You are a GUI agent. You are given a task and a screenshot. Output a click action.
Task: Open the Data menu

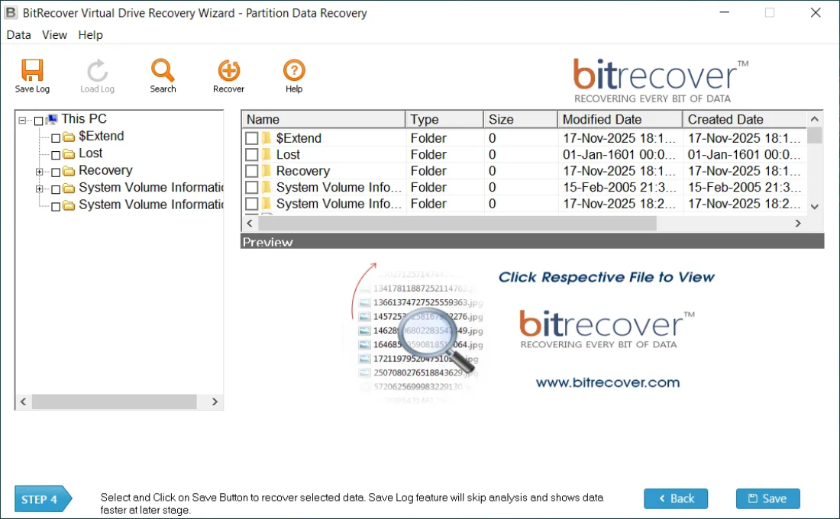point(18,34)
